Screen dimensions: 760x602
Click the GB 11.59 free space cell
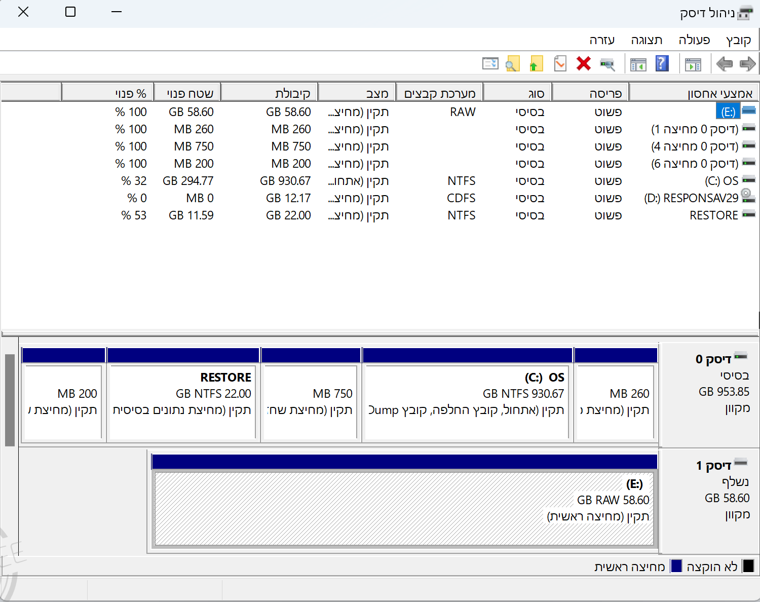point(191,215)
